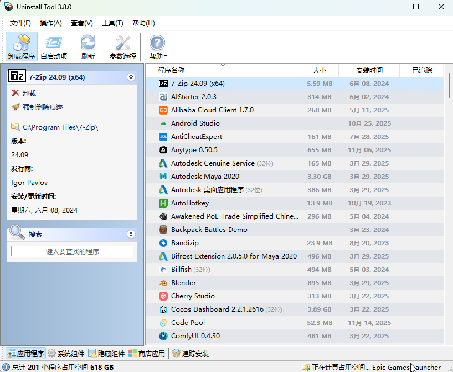Screen dimensions: 453x372
Task: Collapse the 搜索 search panel chevron
Action: [x=131, y=234]
